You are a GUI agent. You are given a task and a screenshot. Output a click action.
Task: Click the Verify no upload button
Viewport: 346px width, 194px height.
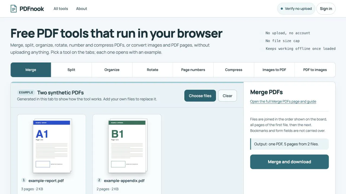click(x=296, y=9)
